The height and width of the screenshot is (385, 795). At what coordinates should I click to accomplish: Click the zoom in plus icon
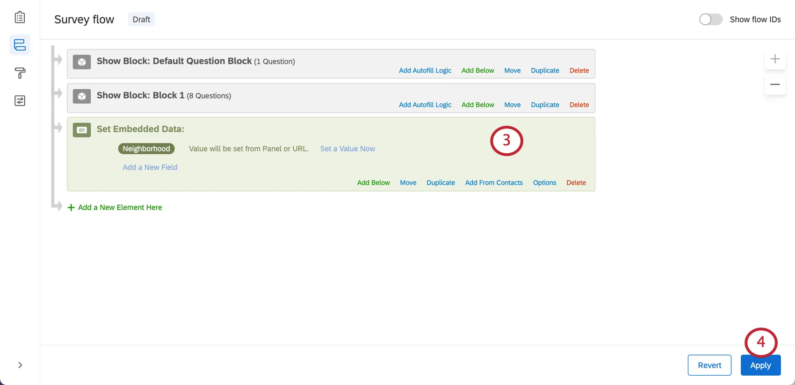775,59
